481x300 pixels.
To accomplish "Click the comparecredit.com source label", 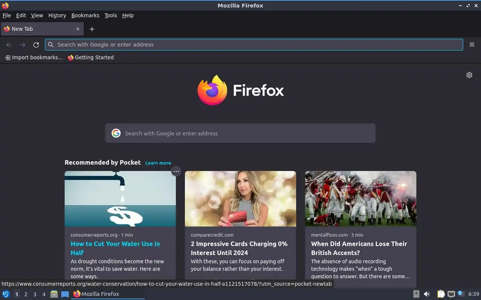I will pyautogui.click(x=212, y=235).
